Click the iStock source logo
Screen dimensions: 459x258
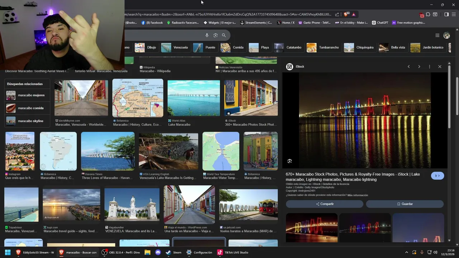[289, 67]
